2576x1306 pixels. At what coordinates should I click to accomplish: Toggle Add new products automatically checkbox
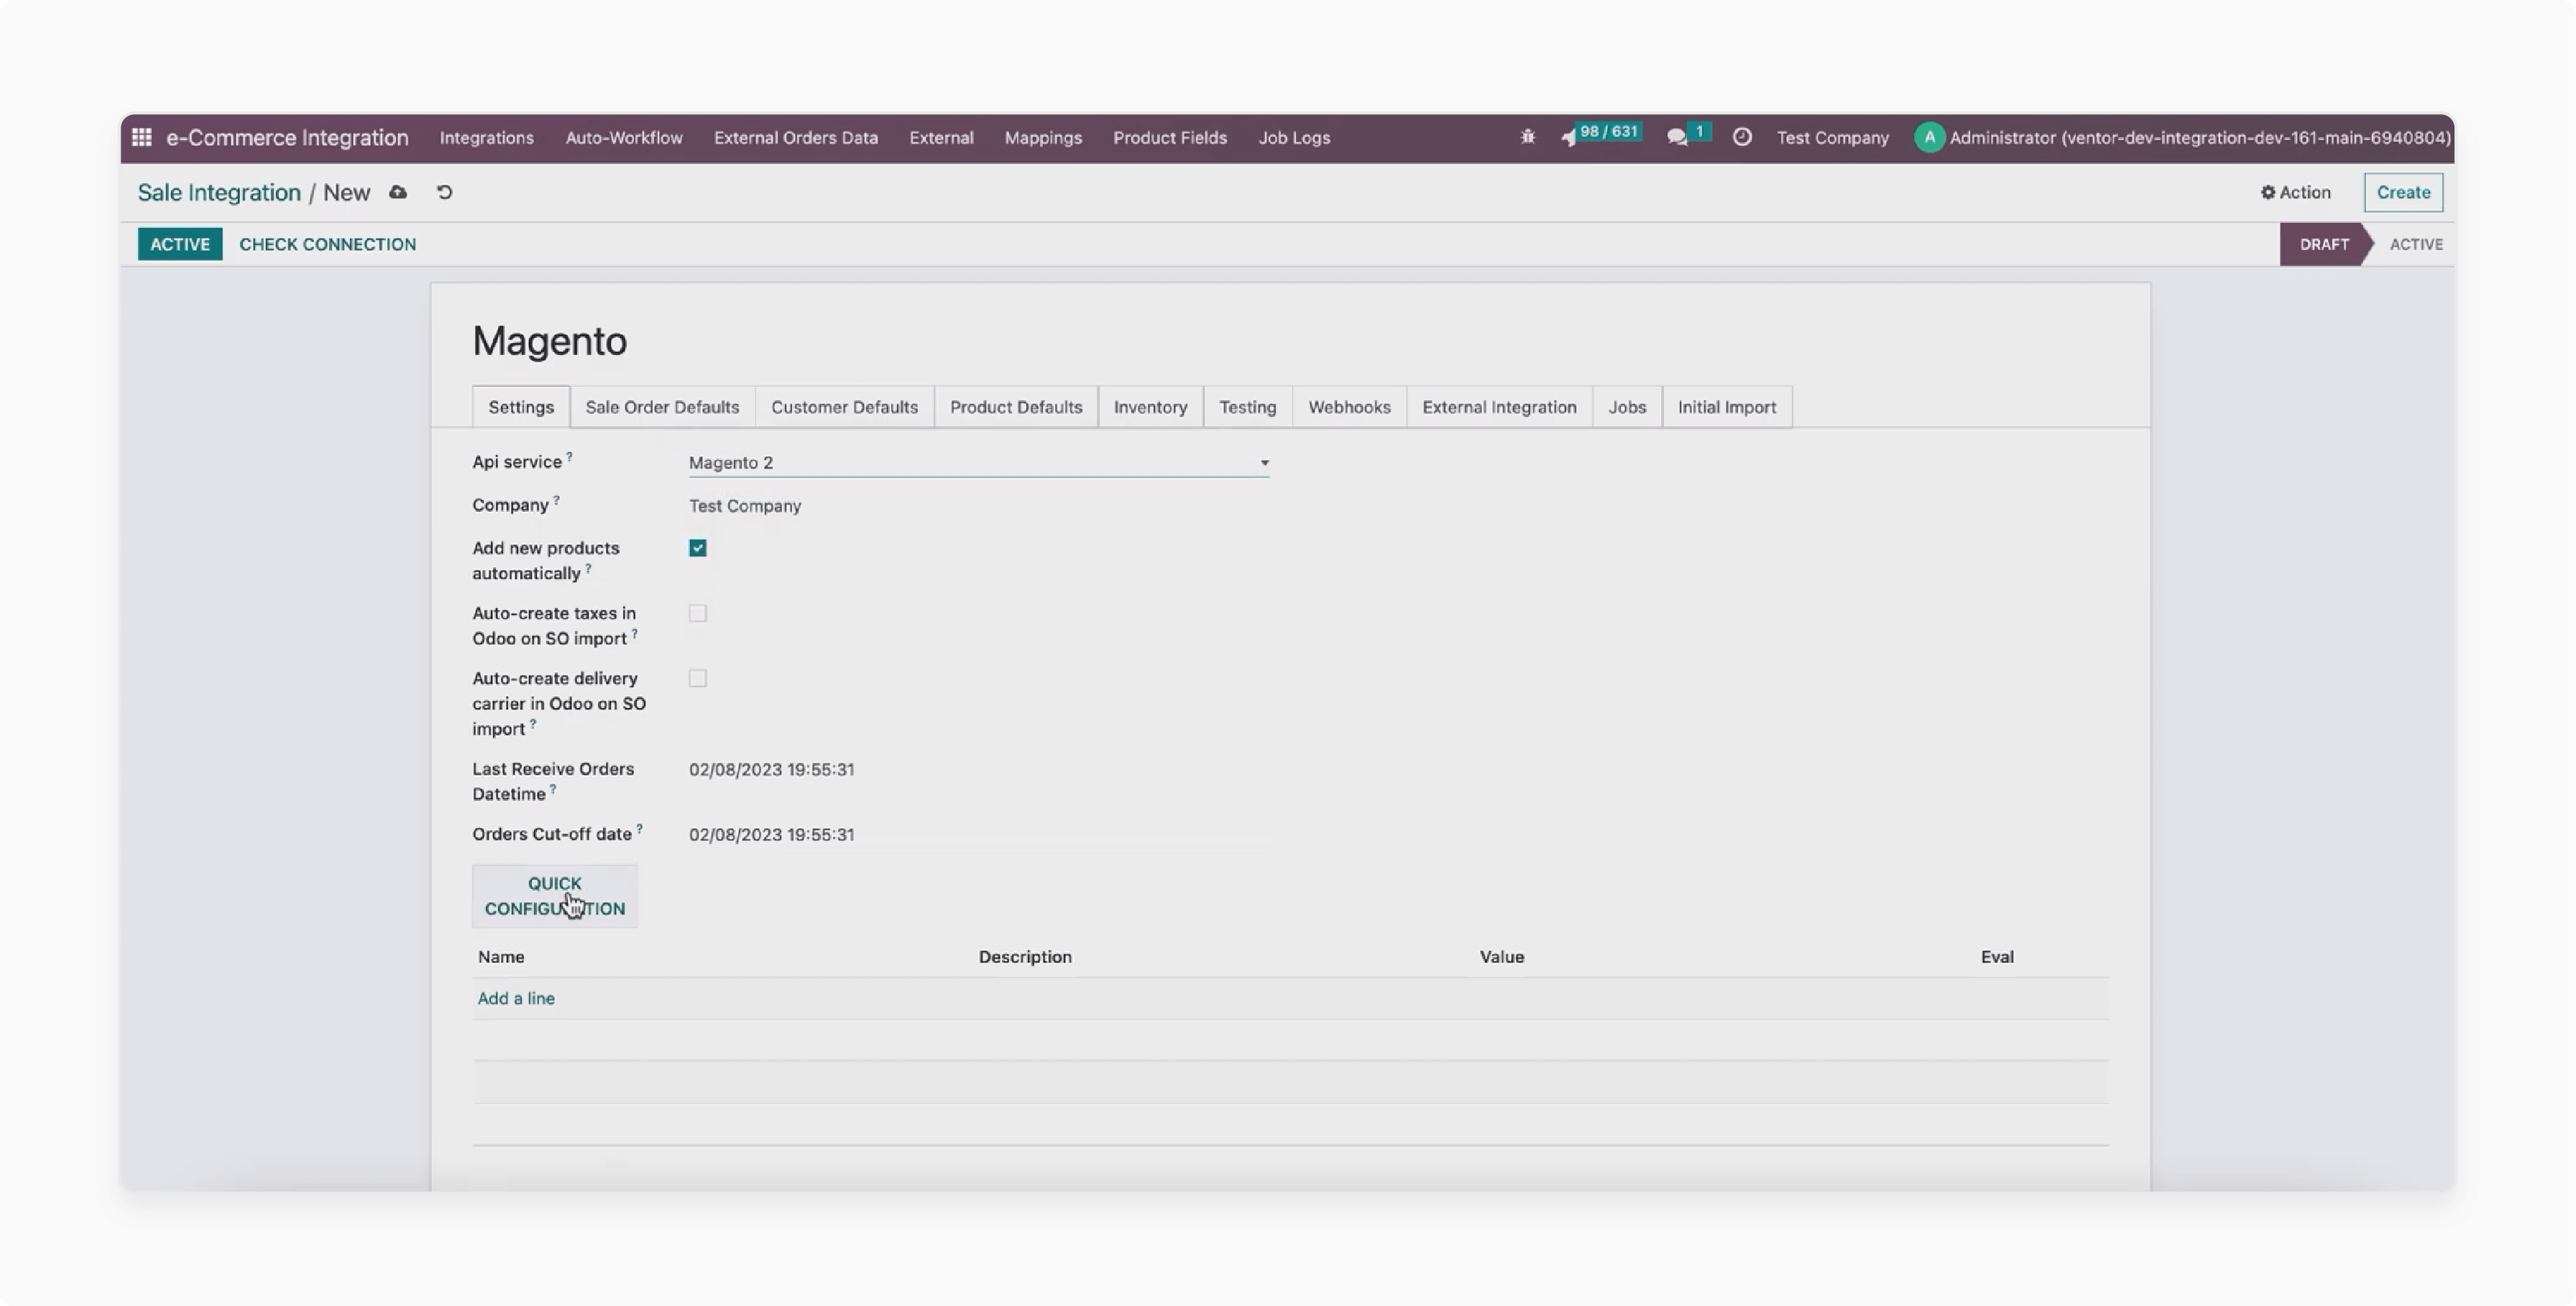[696, 546]
